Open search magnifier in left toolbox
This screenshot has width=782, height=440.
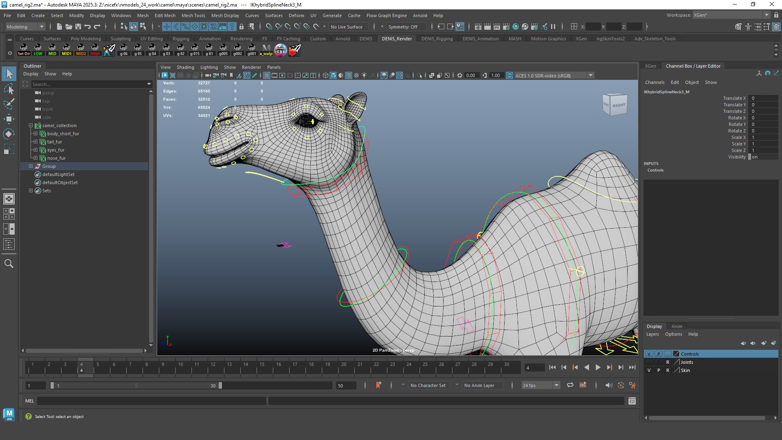tap(9, 264)
